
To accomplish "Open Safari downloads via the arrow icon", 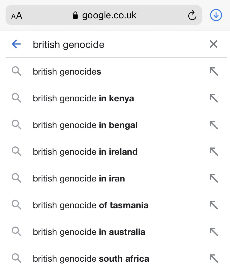I will click(x=216, y=15).
